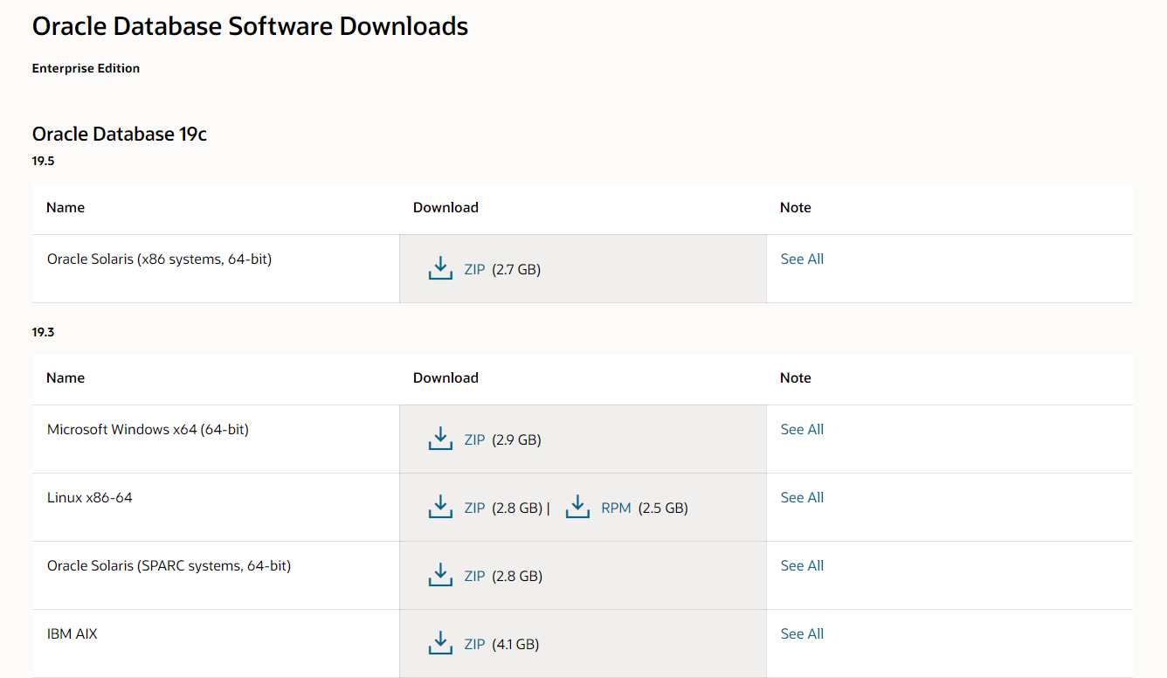Select the (2.7 GB) file size text
Image resolution: width=1167 pixels, height=678 pixels.
click(x=516, y=270)
